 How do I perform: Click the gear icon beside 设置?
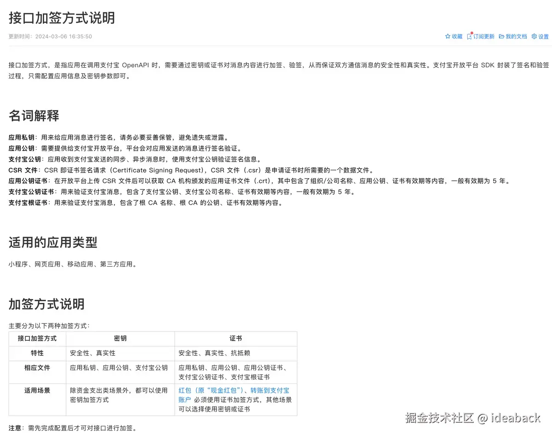click(x=534, y=36)
